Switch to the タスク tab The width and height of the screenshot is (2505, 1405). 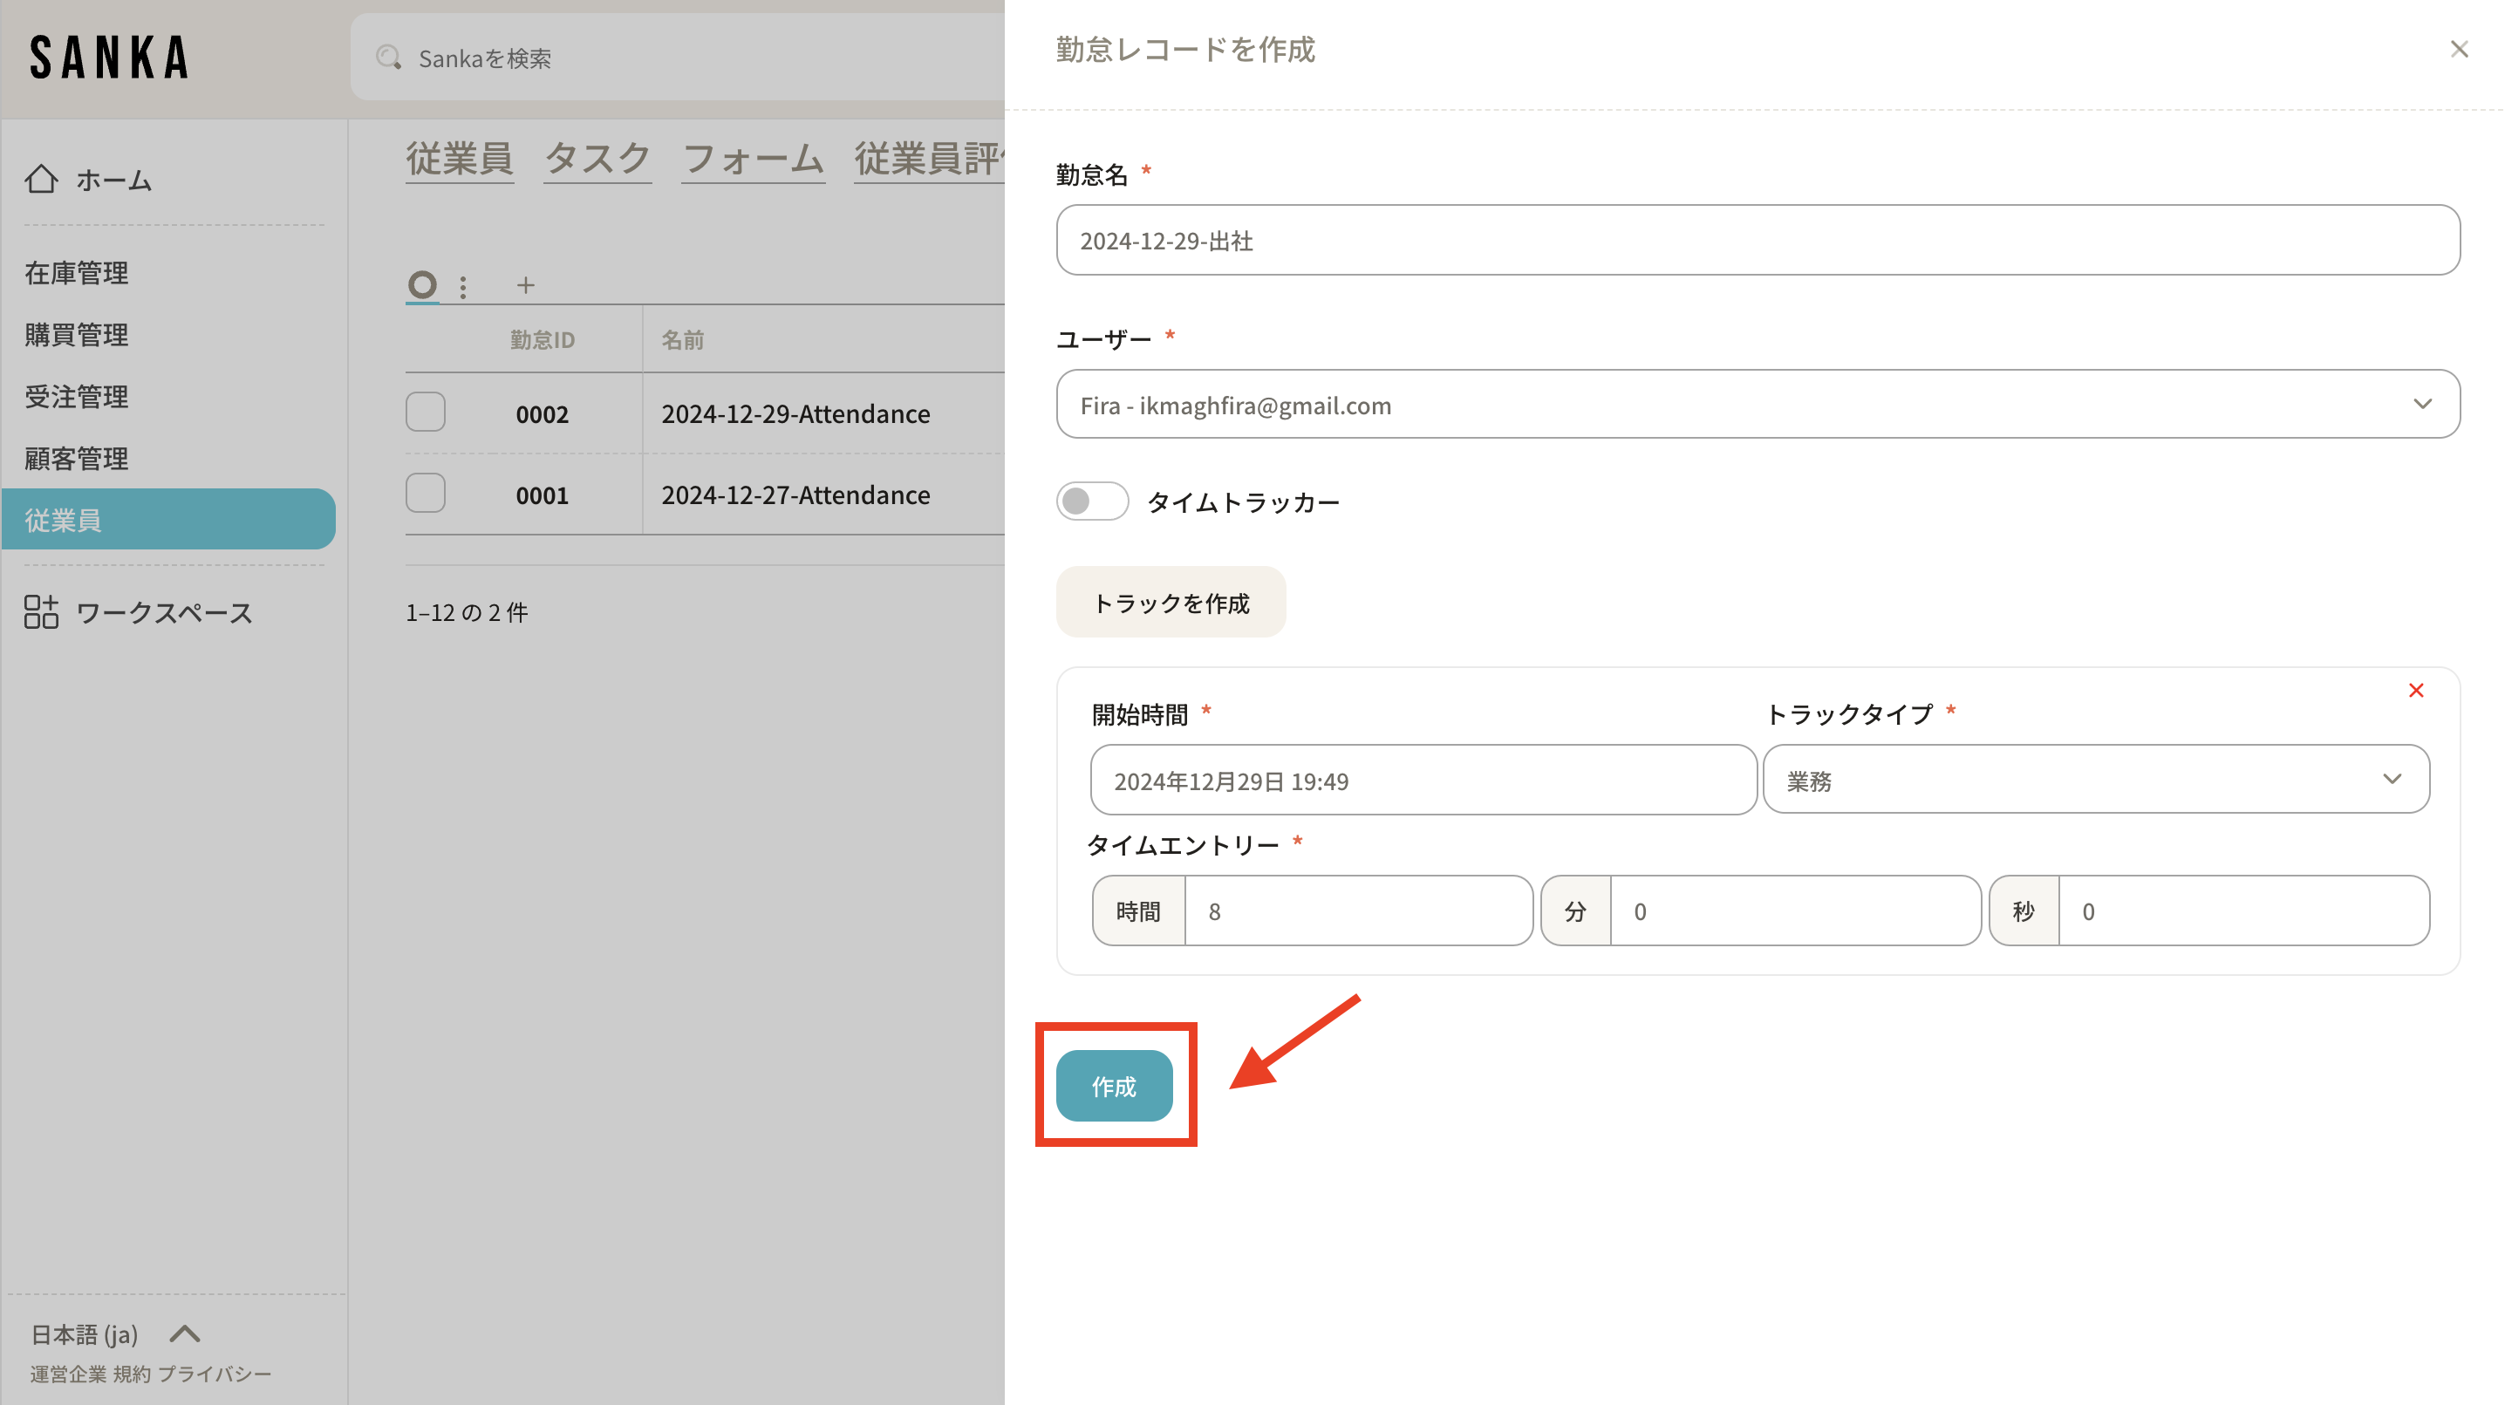pos(597,159)
